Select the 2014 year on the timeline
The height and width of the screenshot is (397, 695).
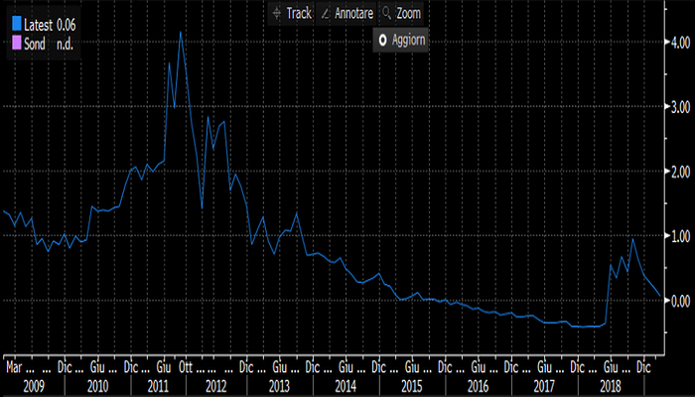346,384
